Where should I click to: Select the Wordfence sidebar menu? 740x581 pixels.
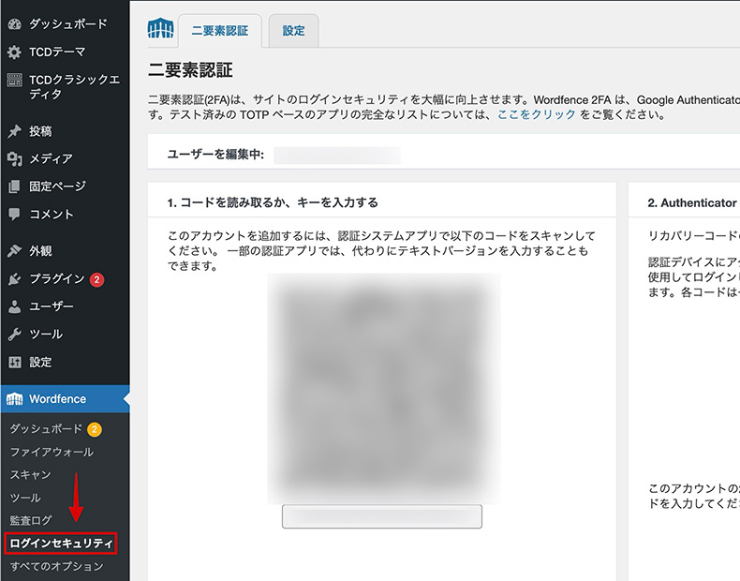point(65,399)
